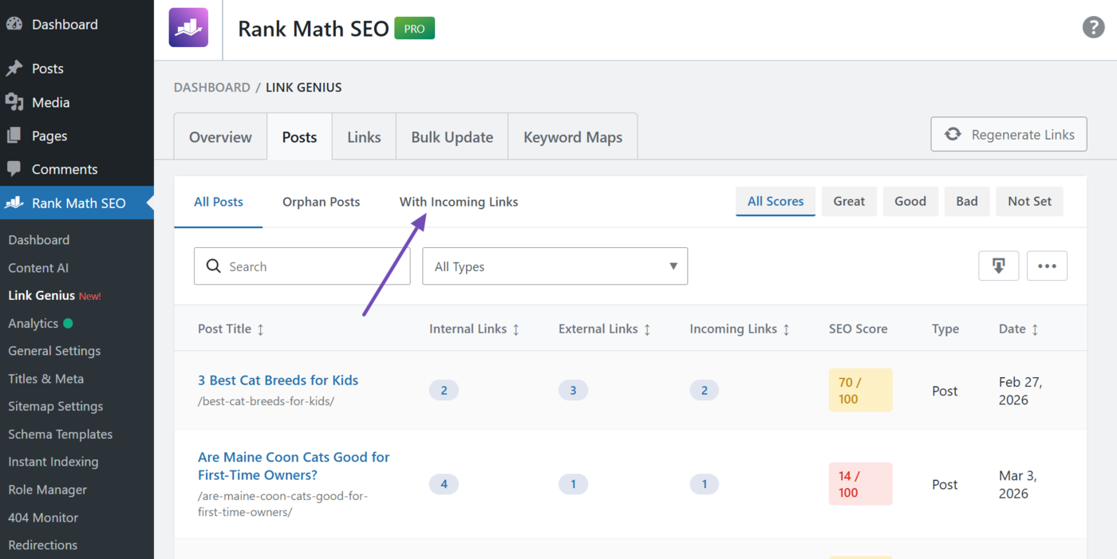1117x559 pixels.
Task: Open the Keyword Maps tab
Action: pyautogui.click(x=572, y=136)
